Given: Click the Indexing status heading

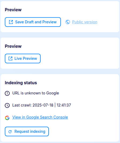Looking at the screenshot, I should click(21, 83).
